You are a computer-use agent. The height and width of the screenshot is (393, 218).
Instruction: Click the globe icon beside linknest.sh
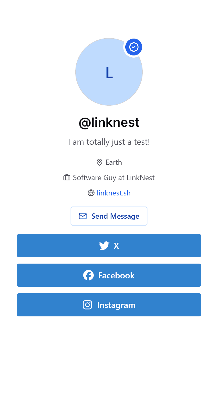(91, 193)
